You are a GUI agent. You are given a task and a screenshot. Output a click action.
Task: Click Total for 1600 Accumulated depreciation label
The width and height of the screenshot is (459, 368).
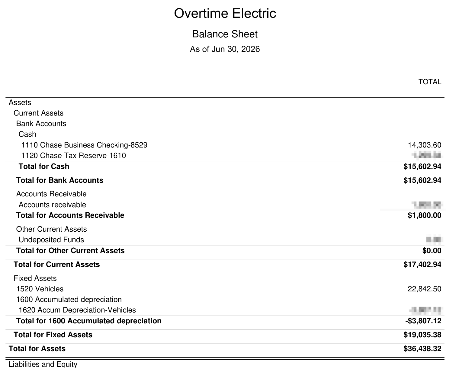point(89,321)
